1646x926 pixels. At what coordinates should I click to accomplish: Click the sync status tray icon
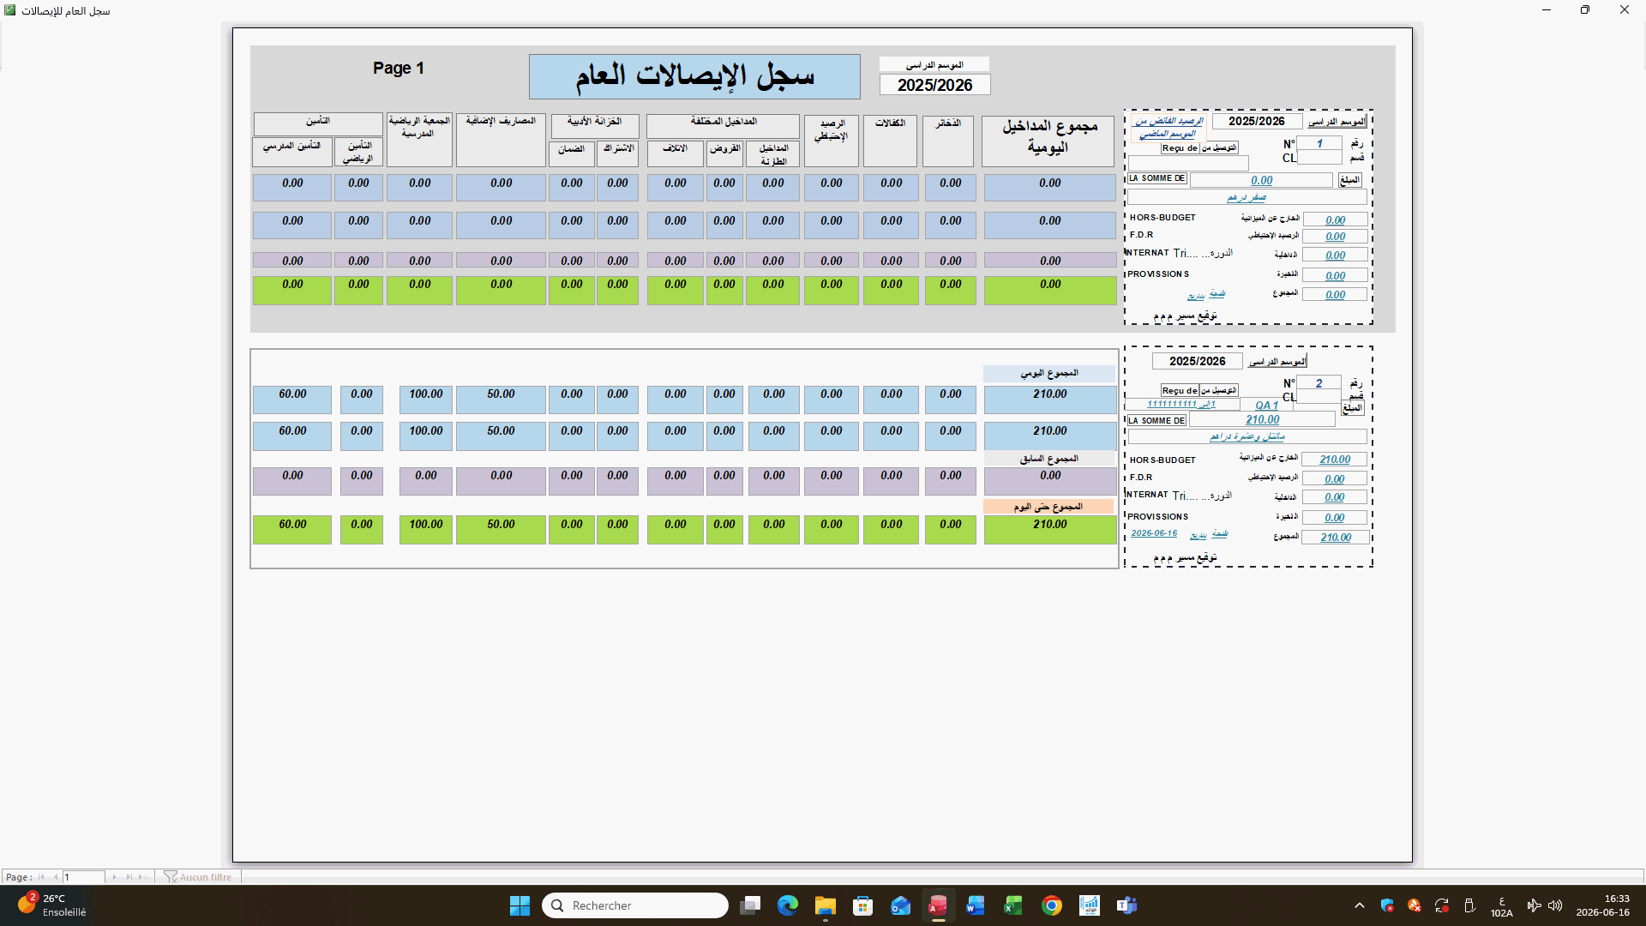tap(1442, 905)
